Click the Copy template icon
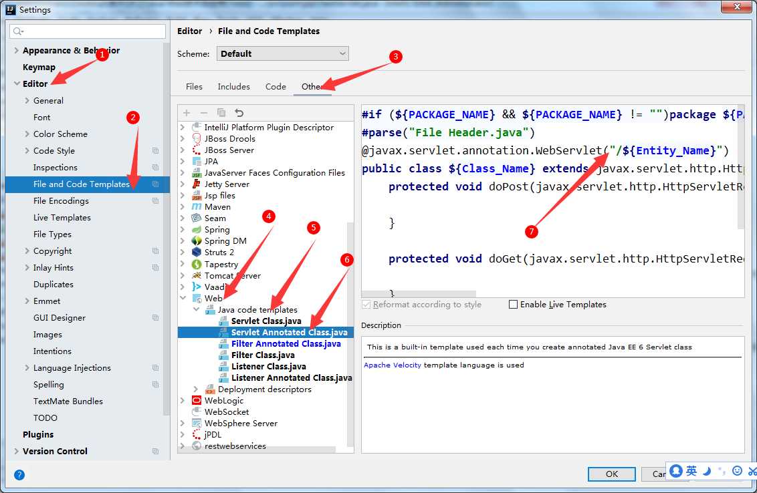757x493 pixels. coord(221,113)
